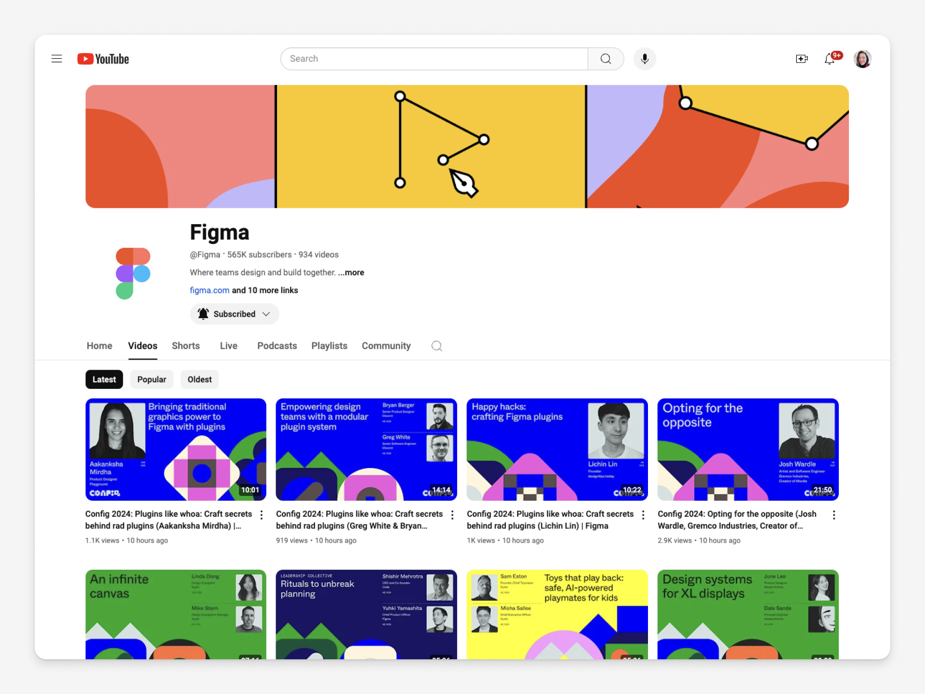The image size is (925, 694).
Task: Click in the Search input field
Action: tap(434, 59)
